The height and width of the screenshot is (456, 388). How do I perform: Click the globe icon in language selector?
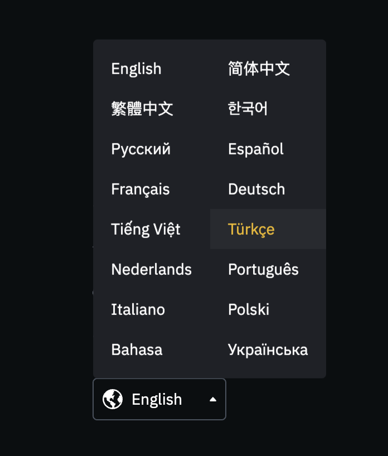point(113,399)
